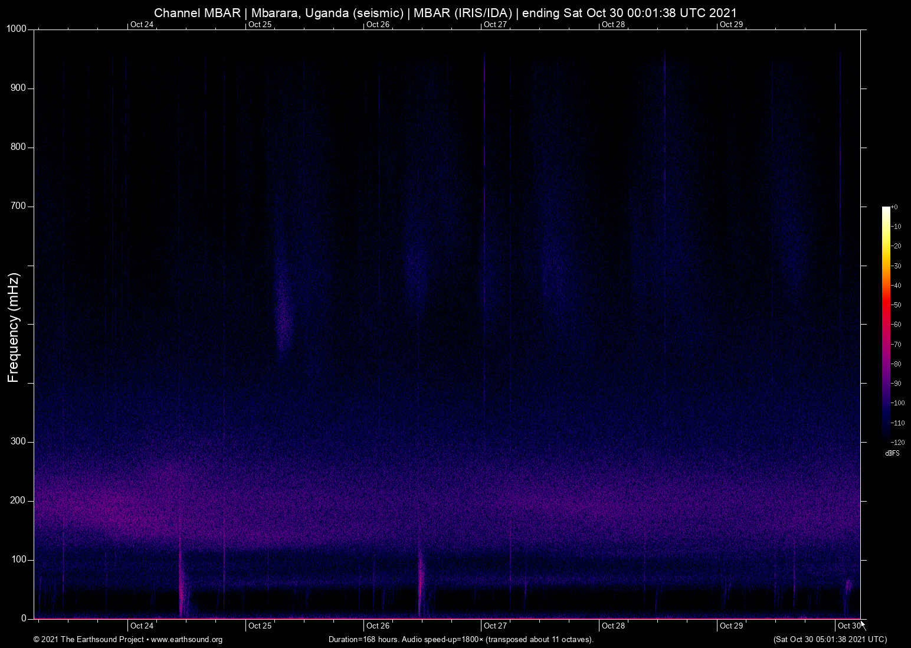Screen dimensions: 911x648
Task: Click the dBFS unit label under color scale
Action: point(892,453)
